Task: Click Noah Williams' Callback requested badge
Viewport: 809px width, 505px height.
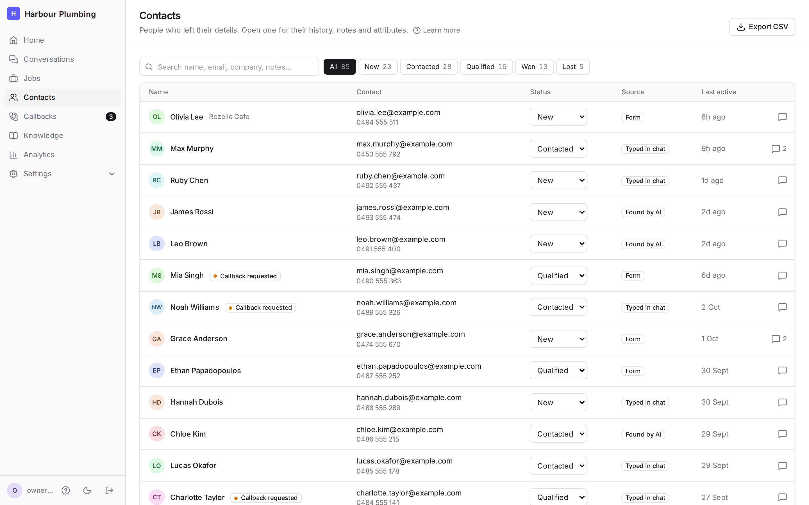Action: (x=260, y=307)
